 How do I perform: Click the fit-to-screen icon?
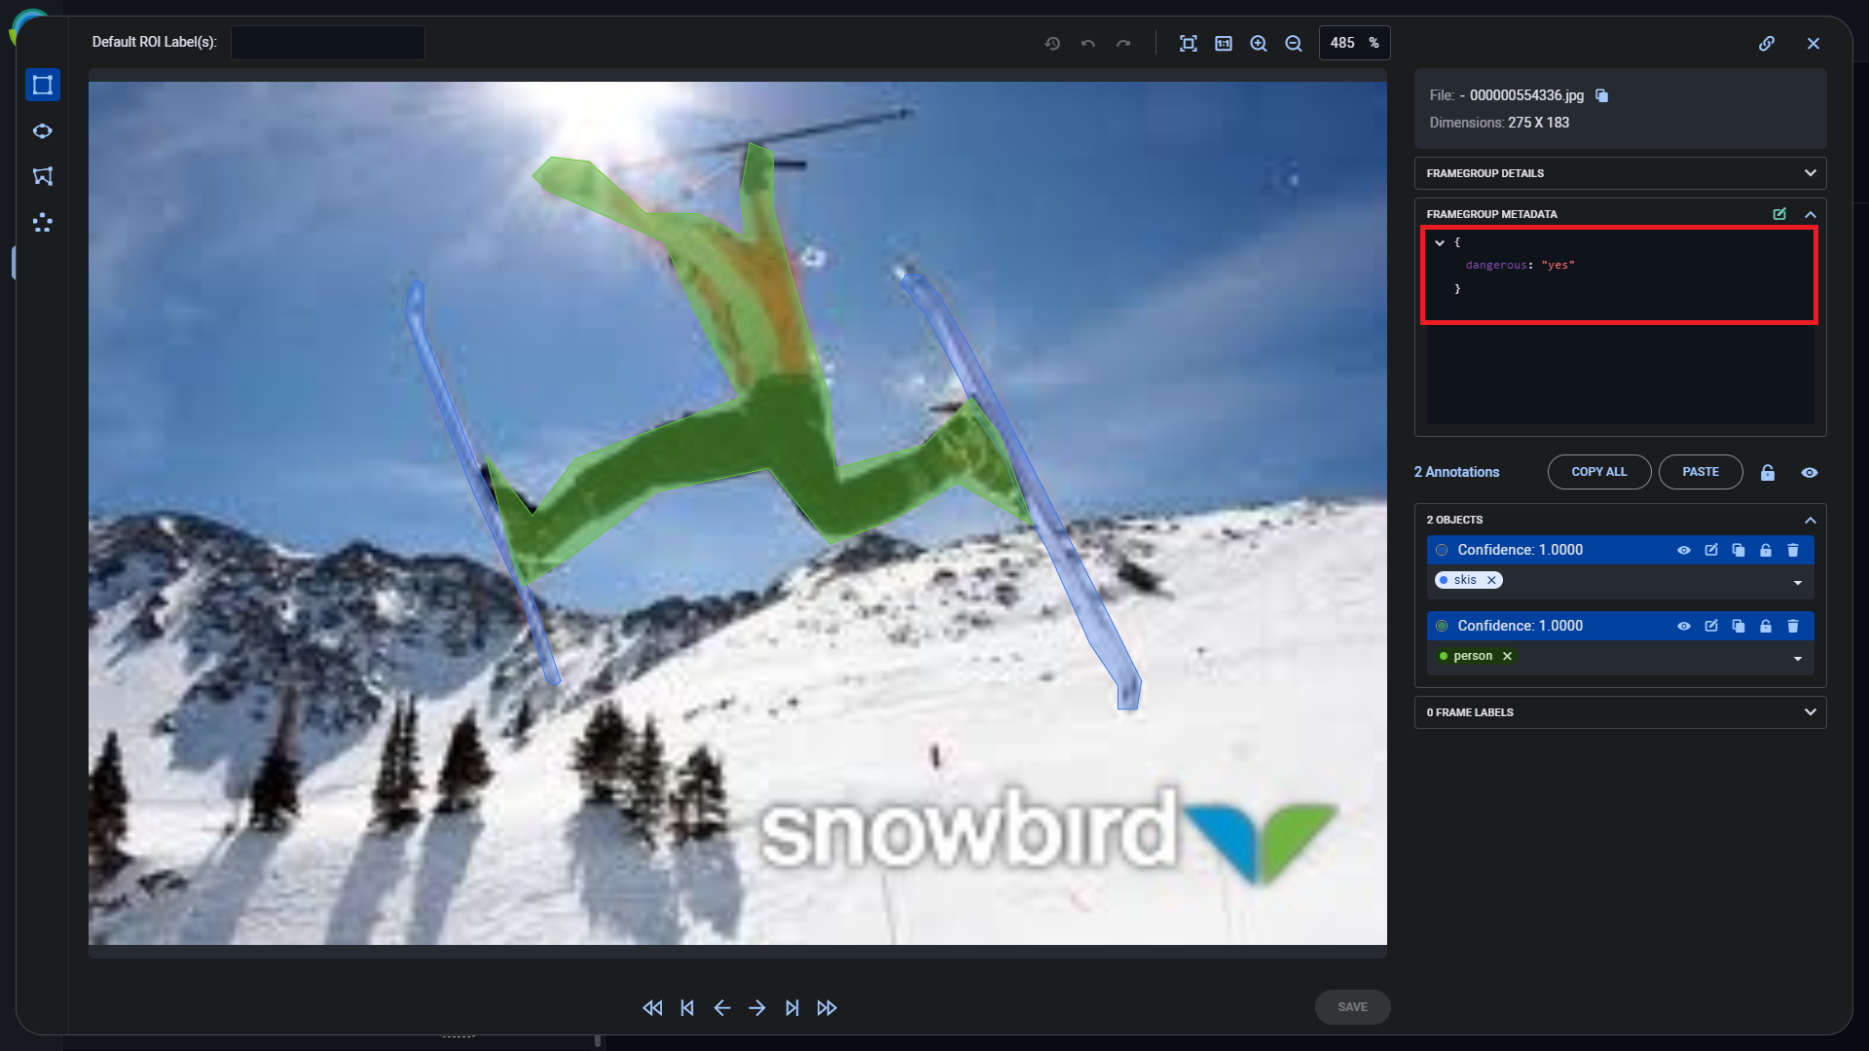pyautogui.click(x=1189, y=43)
